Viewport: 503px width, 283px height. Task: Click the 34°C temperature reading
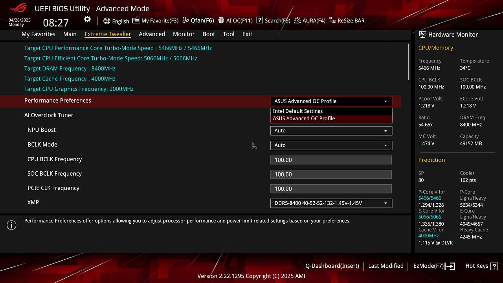(465, 68)
